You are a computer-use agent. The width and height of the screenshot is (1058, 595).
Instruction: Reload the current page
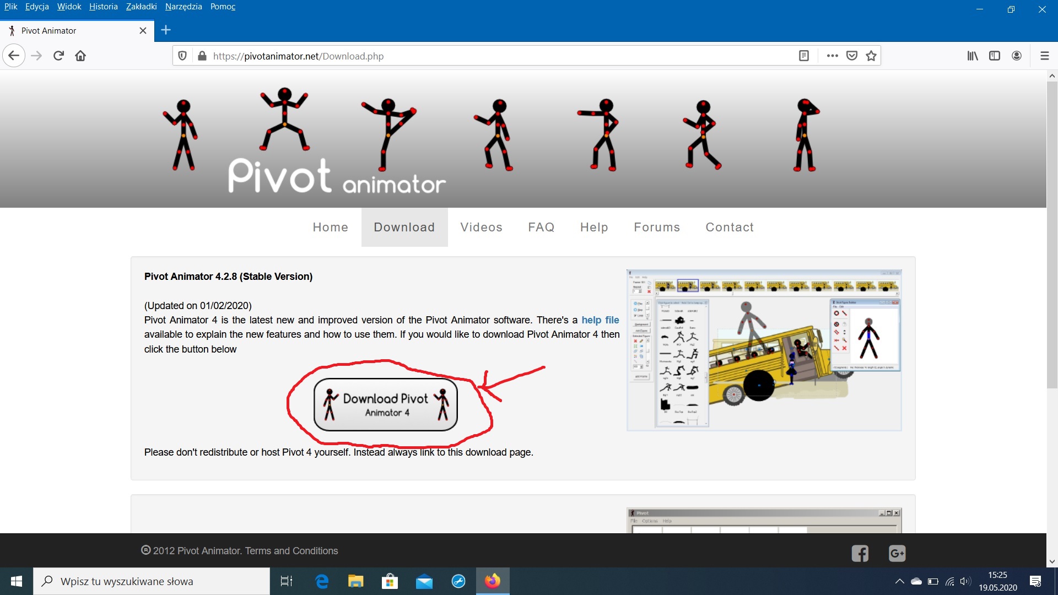pos(58,56)
